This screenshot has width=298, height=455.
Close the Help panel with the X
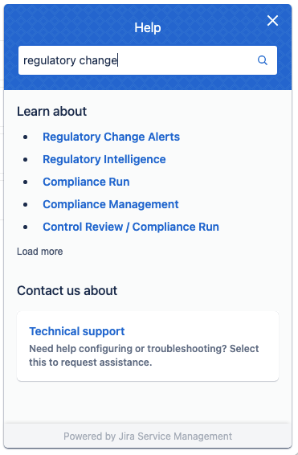pos(272,21)
